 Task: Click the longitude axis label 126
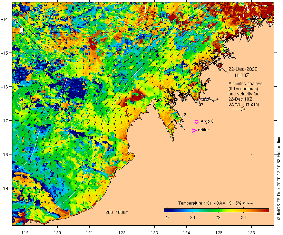pos(251,233)
